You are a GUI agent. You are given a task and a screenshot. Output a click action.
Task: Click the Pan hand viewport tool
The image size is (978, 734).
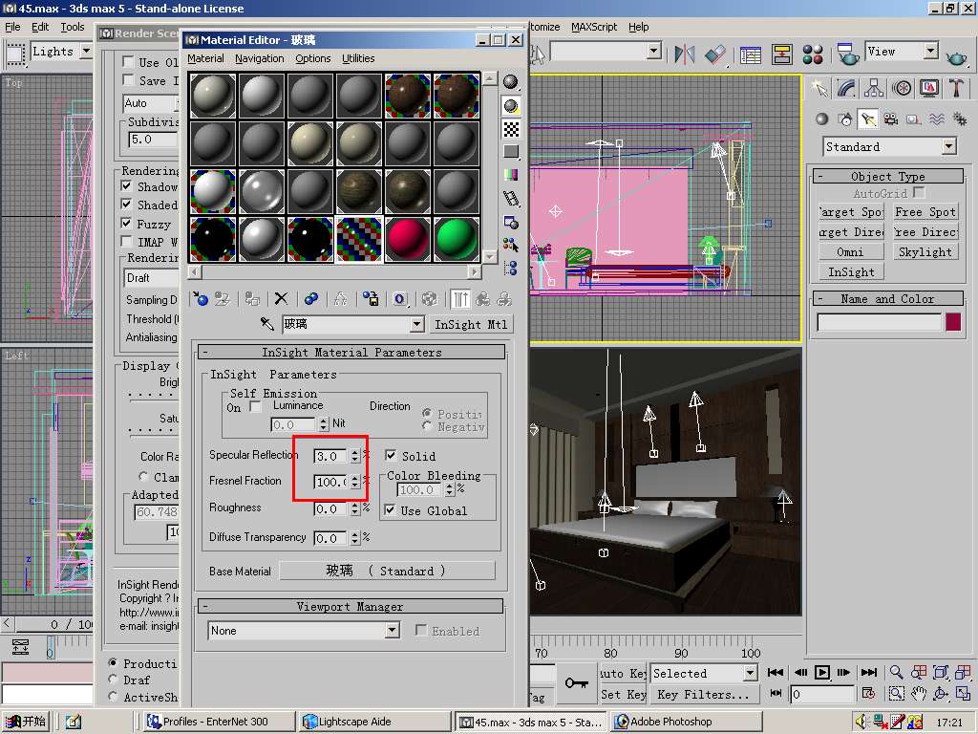[919, 694]
